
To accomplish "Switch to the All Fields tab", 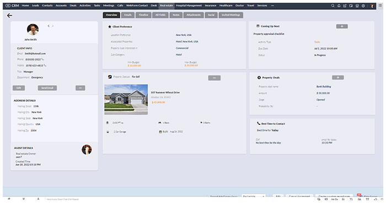I will [x=160, y=15].
